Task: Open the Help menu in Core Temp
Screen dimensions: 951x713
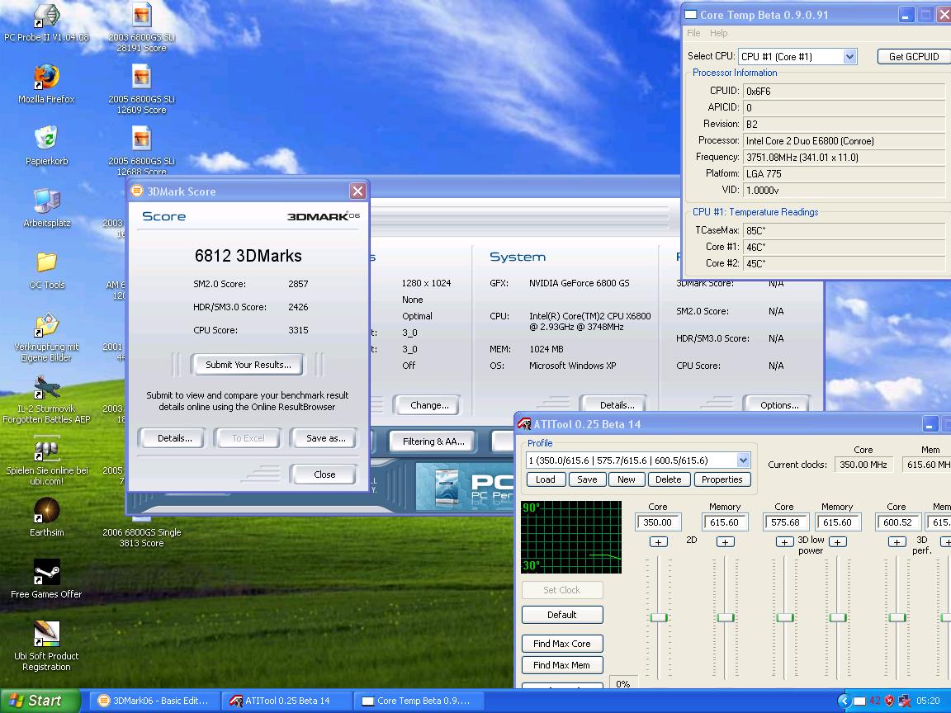Action: [719, 33]
